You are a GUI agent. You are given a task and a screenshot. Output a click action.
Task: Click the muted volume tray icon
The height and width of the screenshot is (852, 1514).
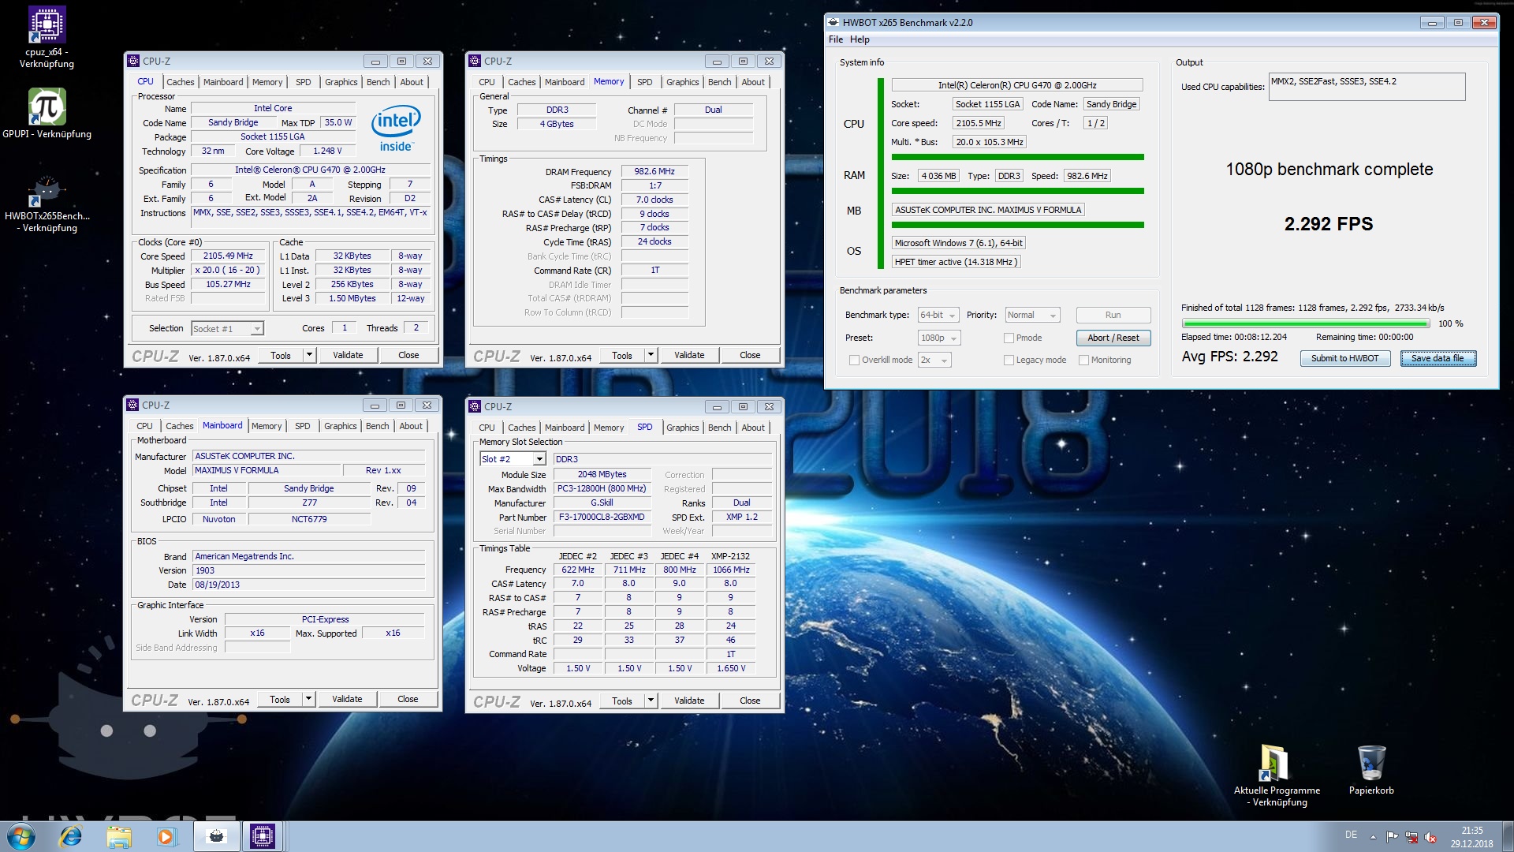tap(1430, 837)
